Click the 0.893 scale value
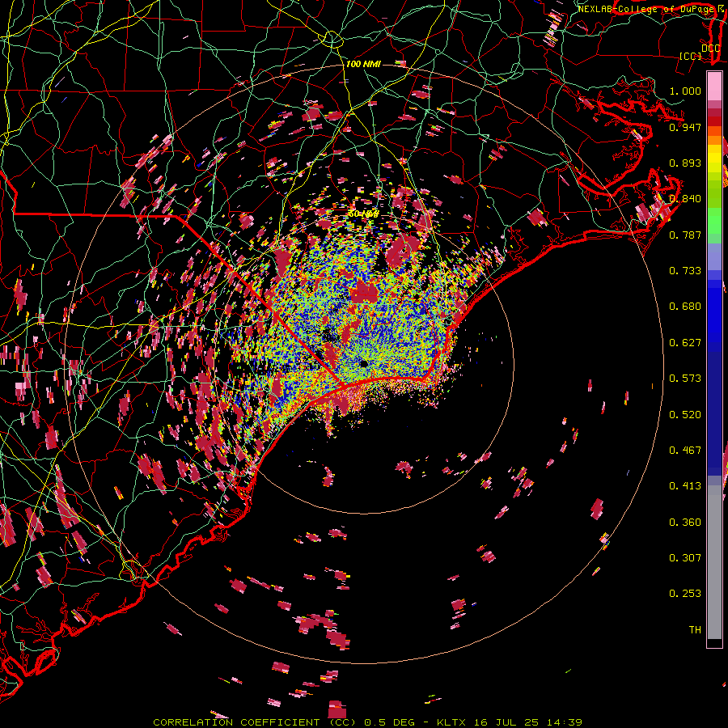Screen dimensions: 728x728 point(685,163)
